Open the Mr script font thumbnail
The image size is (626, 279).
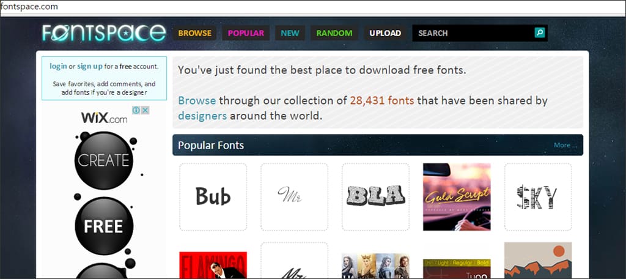coord(294,196)
